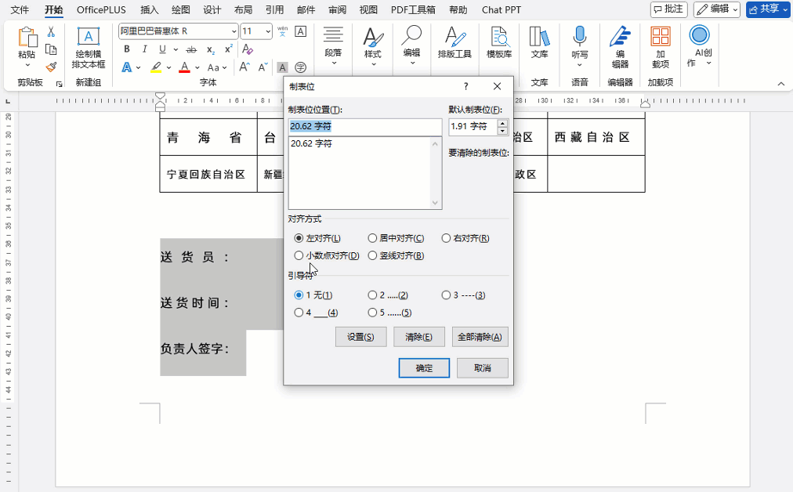
Task: Click the phonetic guide (wén) icon
Action: click(283, 31)
